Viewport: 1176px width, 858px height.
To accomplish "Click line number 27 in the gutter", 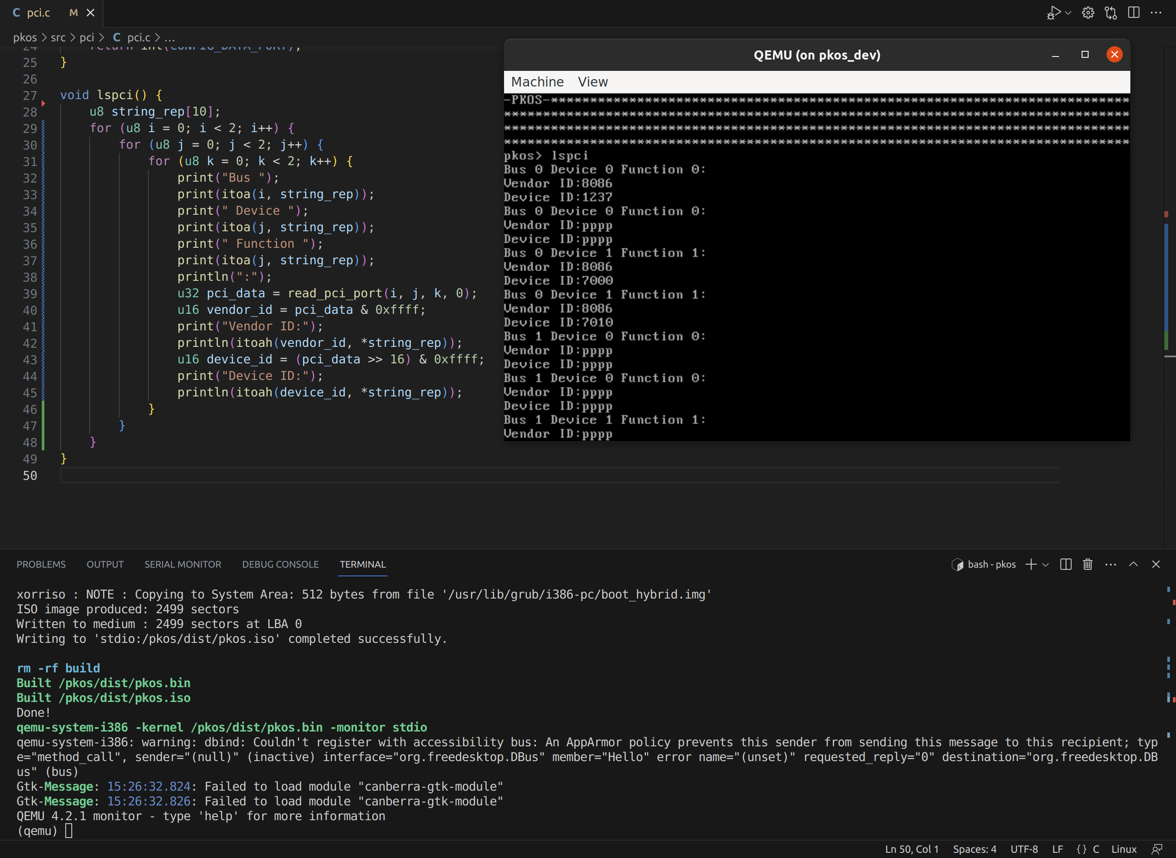I will [30, 96].
